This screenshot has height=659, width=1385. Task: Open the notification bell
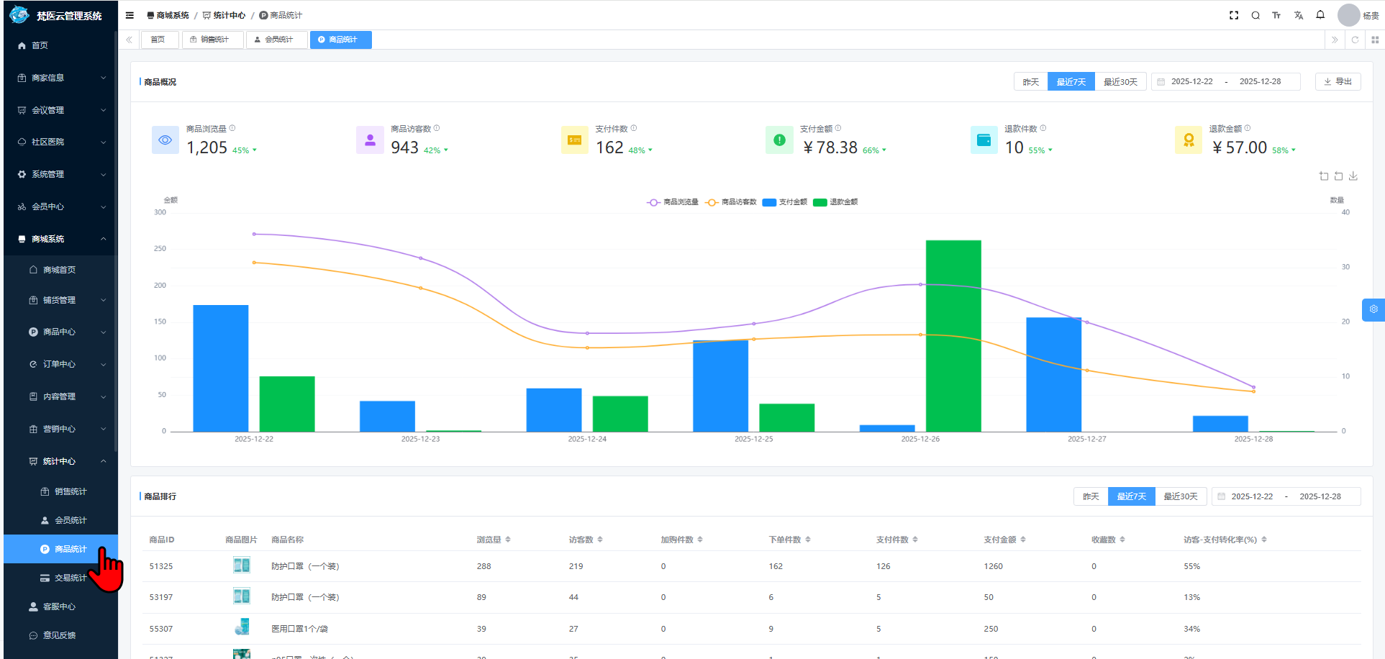(1320, 15)
